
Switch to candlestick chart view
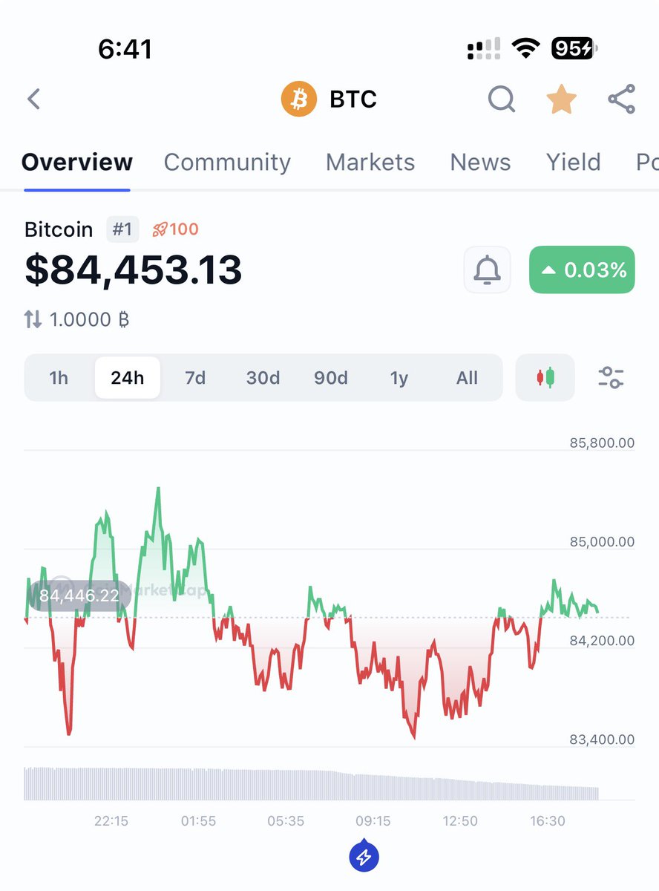pyautogui.click(x=545, y=378)
